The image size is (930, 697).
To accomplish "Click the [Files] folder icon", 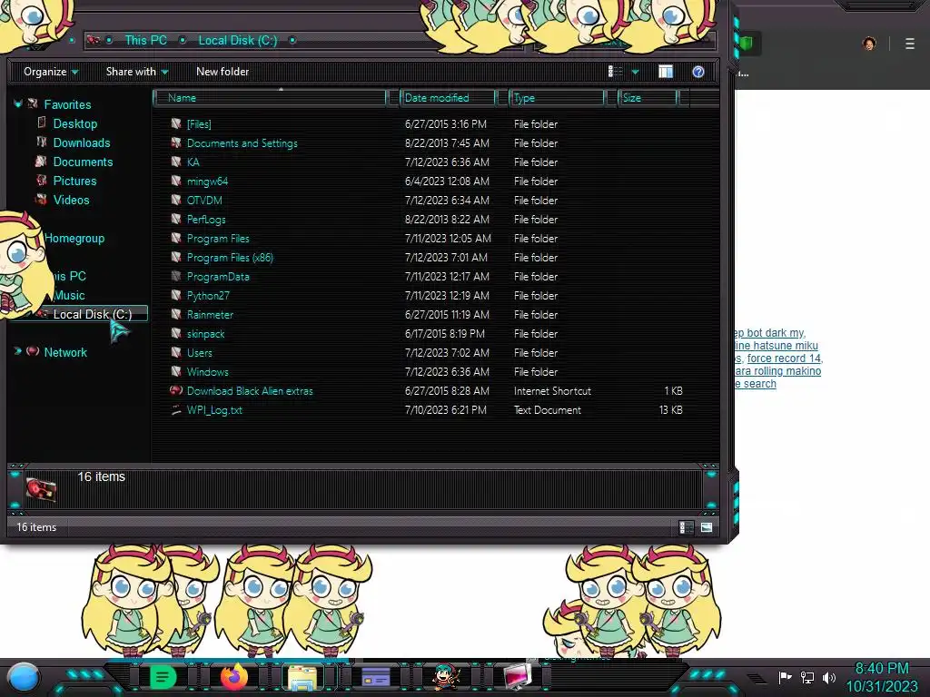I will click(176, 123).
